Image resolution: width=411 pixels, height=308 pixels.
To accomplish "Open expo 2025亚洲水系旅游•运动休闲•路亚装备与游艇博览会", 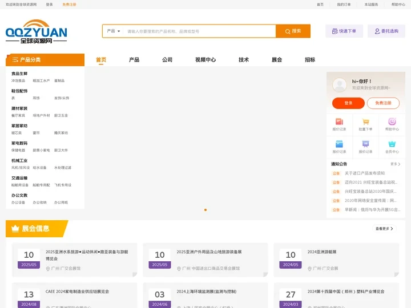I will (x=87, y=255).
